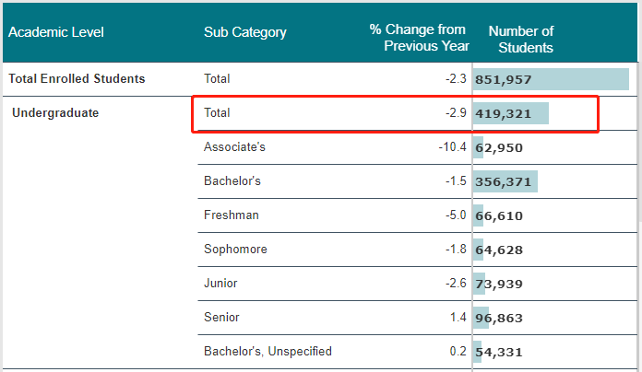
Task: Select the Total Enrolled Students row label
Action: (77, 79)
